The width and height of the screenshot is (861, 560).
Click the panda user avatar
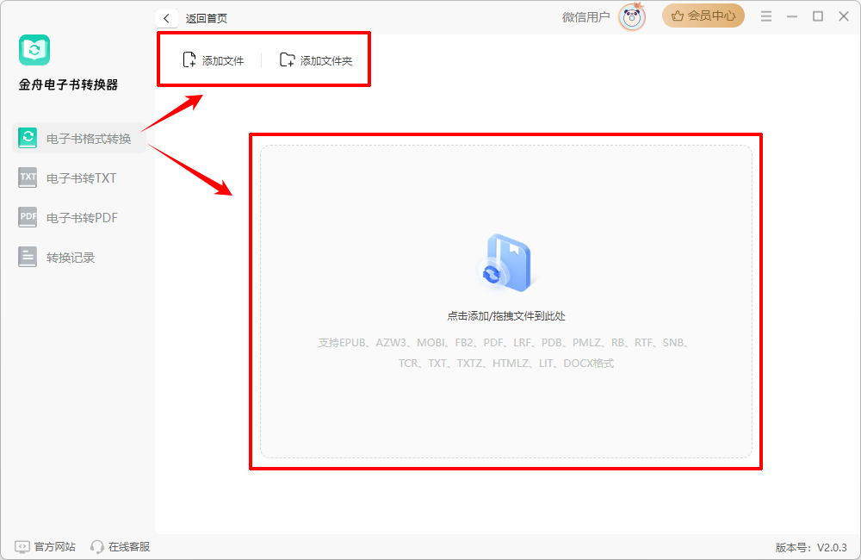(x=632, y=17)
